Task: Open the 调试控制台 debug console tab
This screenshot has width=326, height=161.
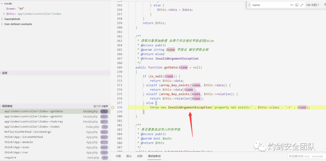Action: 154,156
